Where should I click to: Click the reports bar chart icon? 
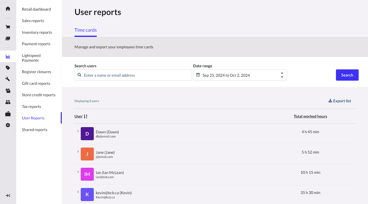coord(8,57)
